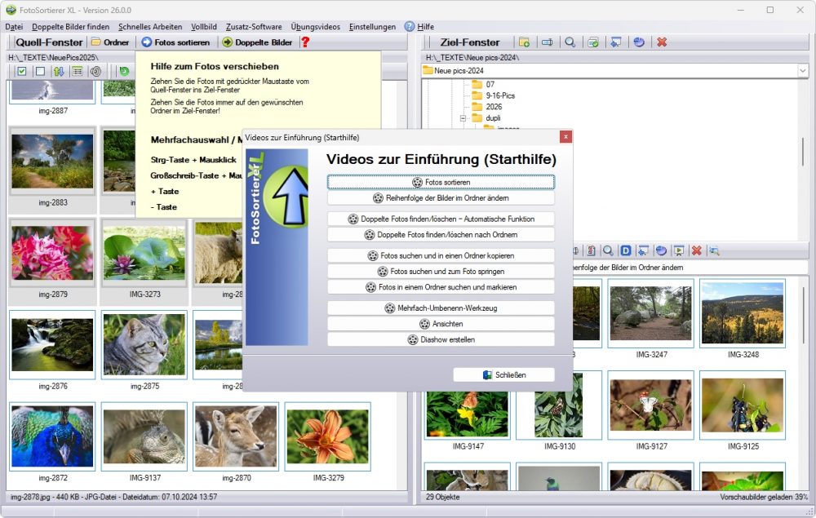Viewport: 816px width, 518px height.
Task: Play Fotos in einem Ordner suchen und markieren video
Action: (441, 287)
